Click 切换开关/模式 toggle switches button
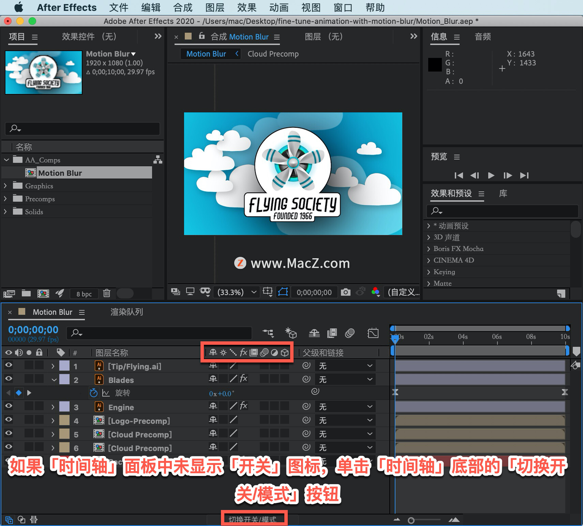Screen dimensions: 583x526 [252, 520]
